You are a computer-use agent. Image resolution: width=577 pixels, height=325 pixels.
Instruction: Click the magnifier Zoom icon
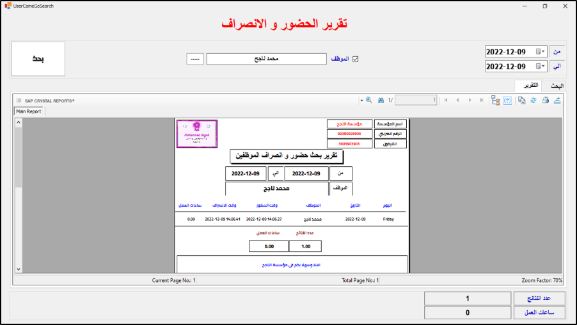pyautogui.click(x=368, y=100)
